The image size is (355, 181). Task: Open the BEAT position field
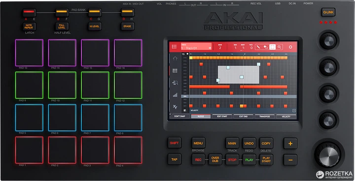243,47
